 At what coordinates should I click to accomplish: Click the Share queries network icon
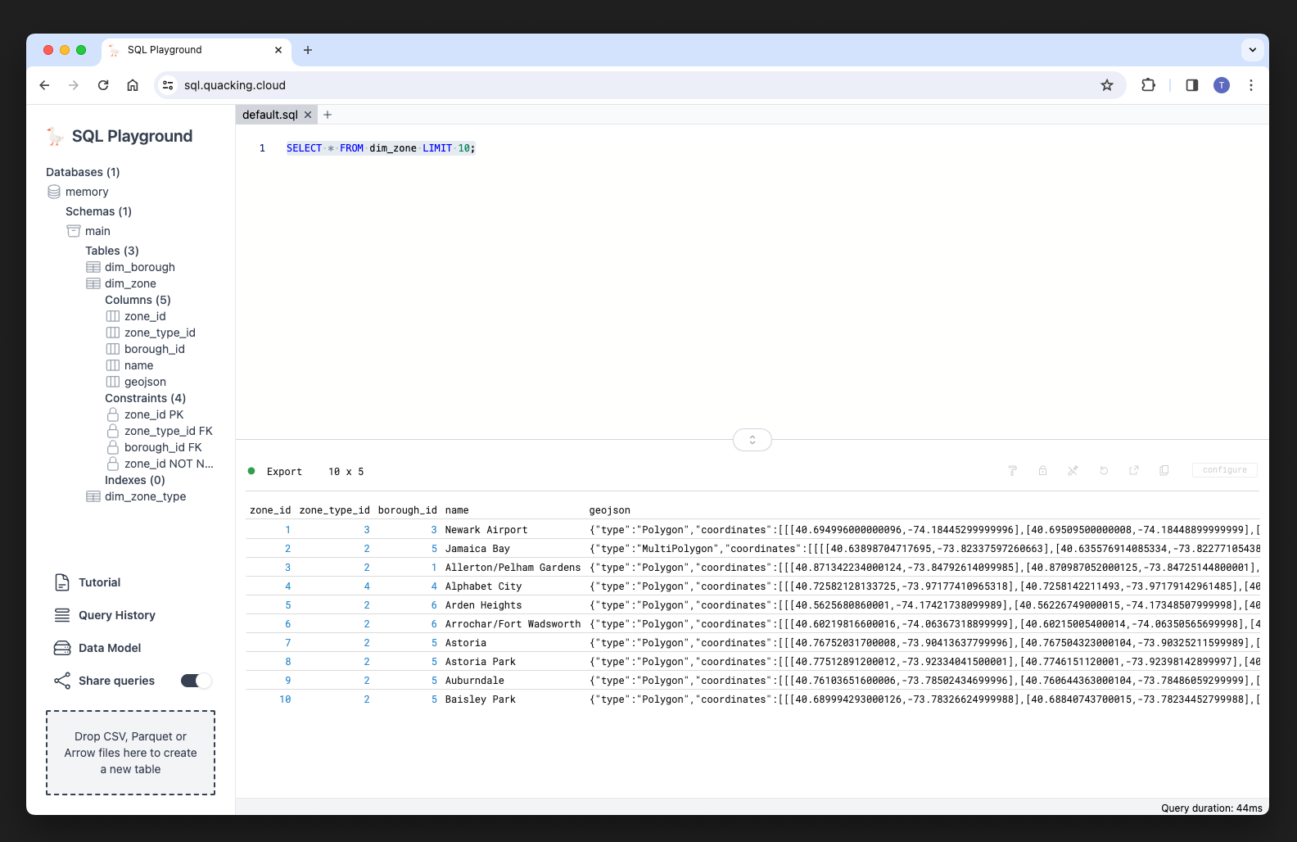tap(62, 681)
